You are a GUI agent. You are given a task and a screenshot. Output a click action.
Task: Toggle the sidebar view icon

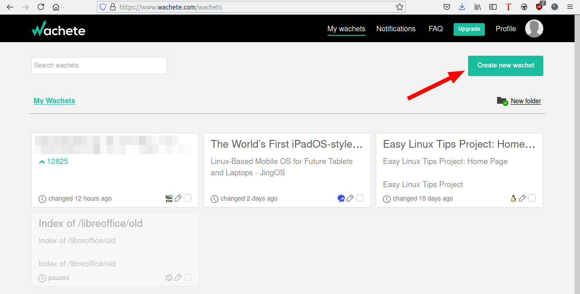[493, 7]
